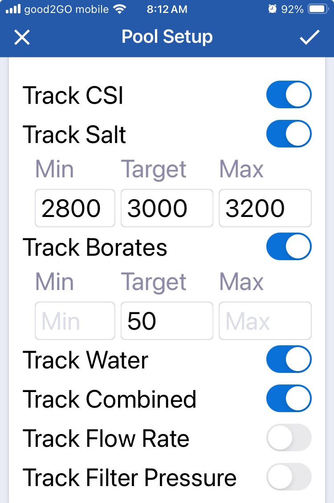Toggle the Track Water switch

click(289, 359)
